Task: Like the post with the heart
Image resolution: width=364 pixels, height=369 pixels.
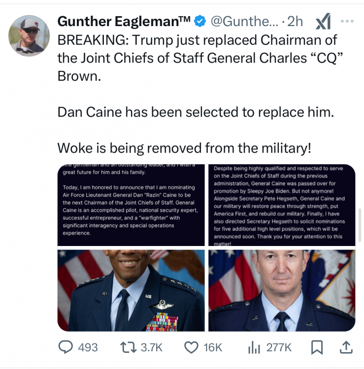Action: coord(191,347)
